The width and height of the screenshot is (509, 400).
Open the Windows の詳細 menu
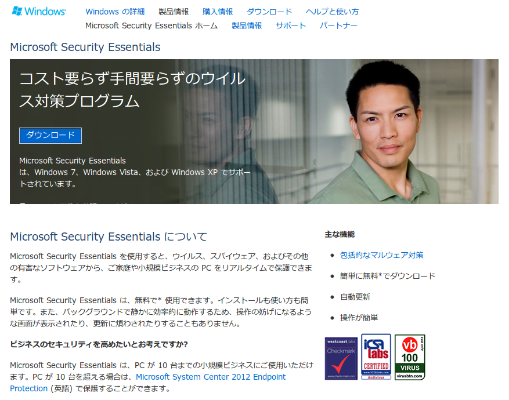[x=115, y=12]
